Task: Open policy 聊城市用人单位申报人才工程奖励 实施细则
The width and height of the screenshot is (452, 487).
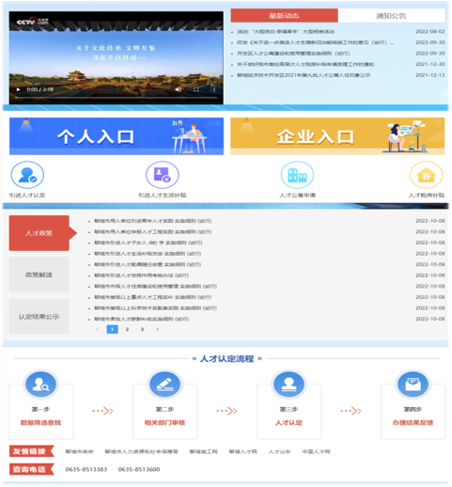Action: (x=153, y=232)
